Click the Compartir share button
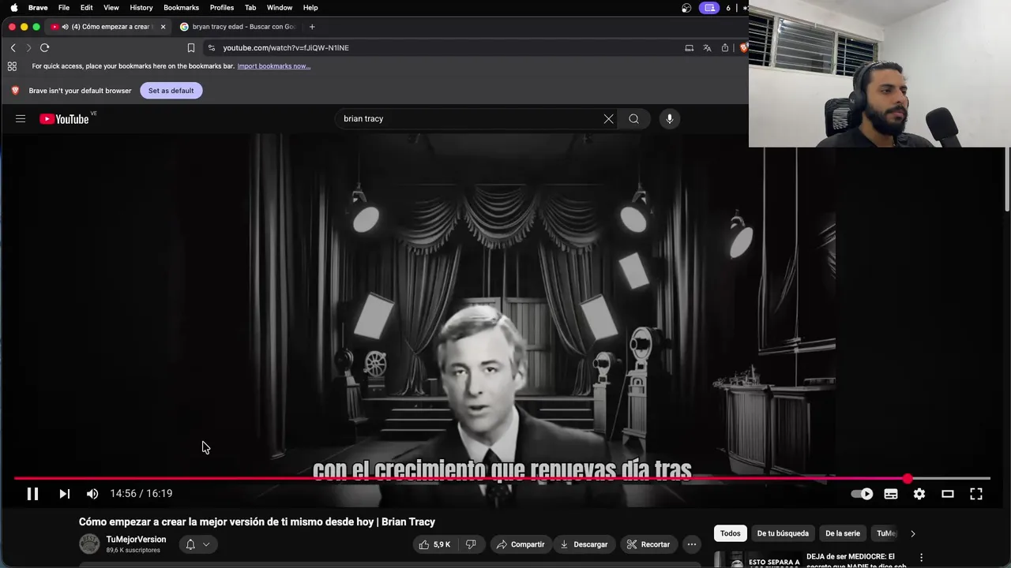1011x568 pixels. point(521,544)
